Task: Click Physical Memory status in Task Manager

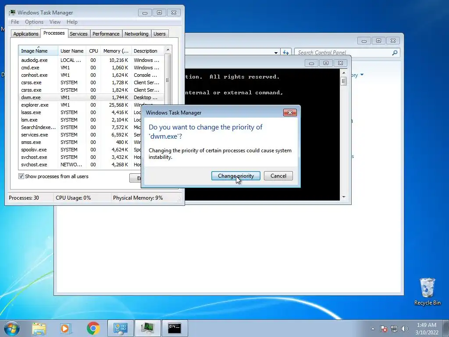Action: point(138,198)
